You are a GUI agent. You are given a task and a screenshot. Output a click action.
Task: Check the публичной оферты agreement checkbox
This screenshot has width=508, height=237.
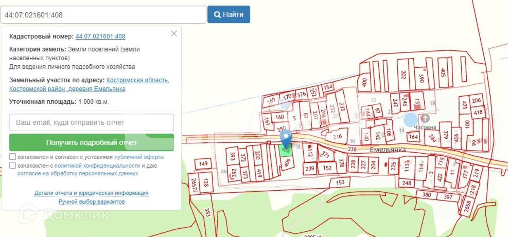[13, 157]
